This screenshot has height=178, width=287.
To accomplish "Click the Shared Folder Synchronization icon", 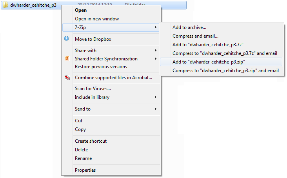I will pyautogui.click(x=67, y=59).
